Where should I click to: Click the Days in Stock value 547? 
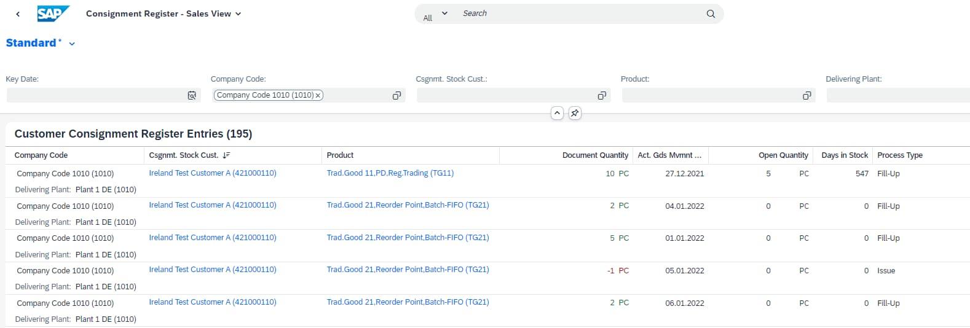[862, 174]
